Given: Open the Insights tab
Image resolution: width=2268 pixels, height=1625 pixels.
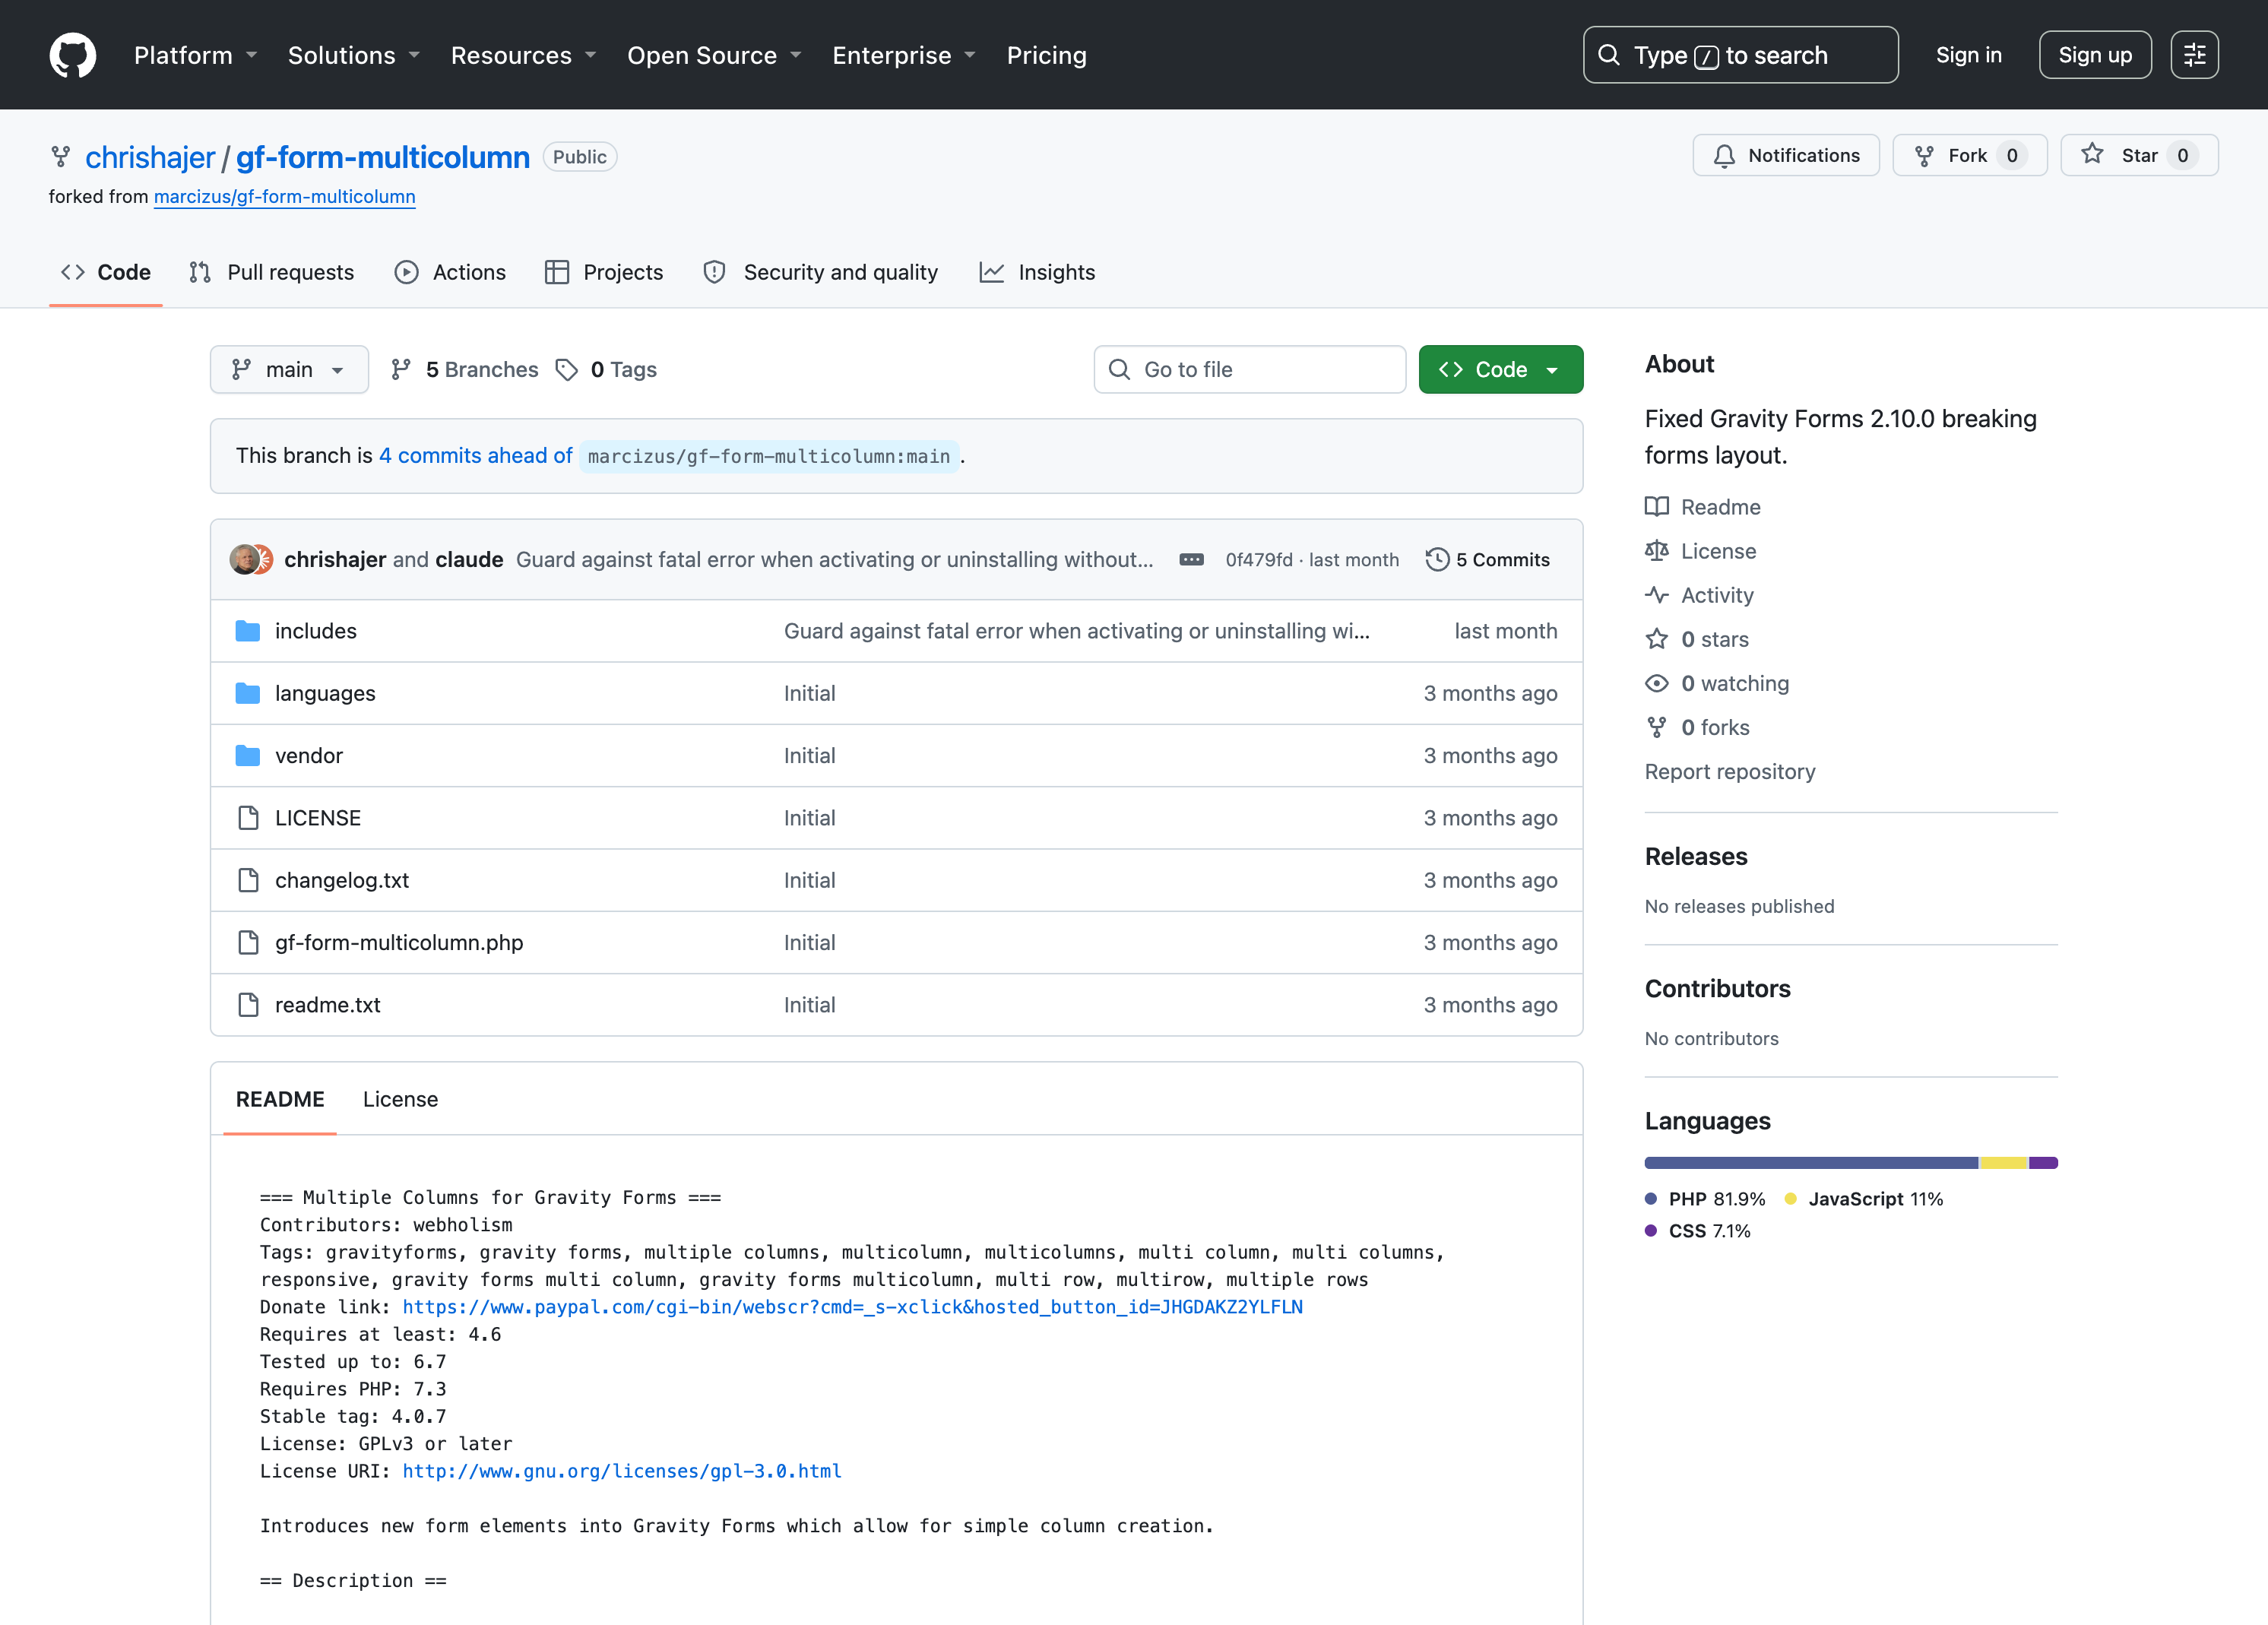Looking at the screenshot, I should point(1037,272).
